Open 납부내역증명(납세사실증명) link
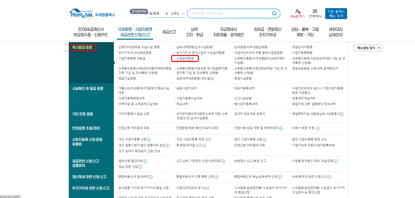Image resolution: width=415 pixels, height=198 pixels. [x=195, y=47]
